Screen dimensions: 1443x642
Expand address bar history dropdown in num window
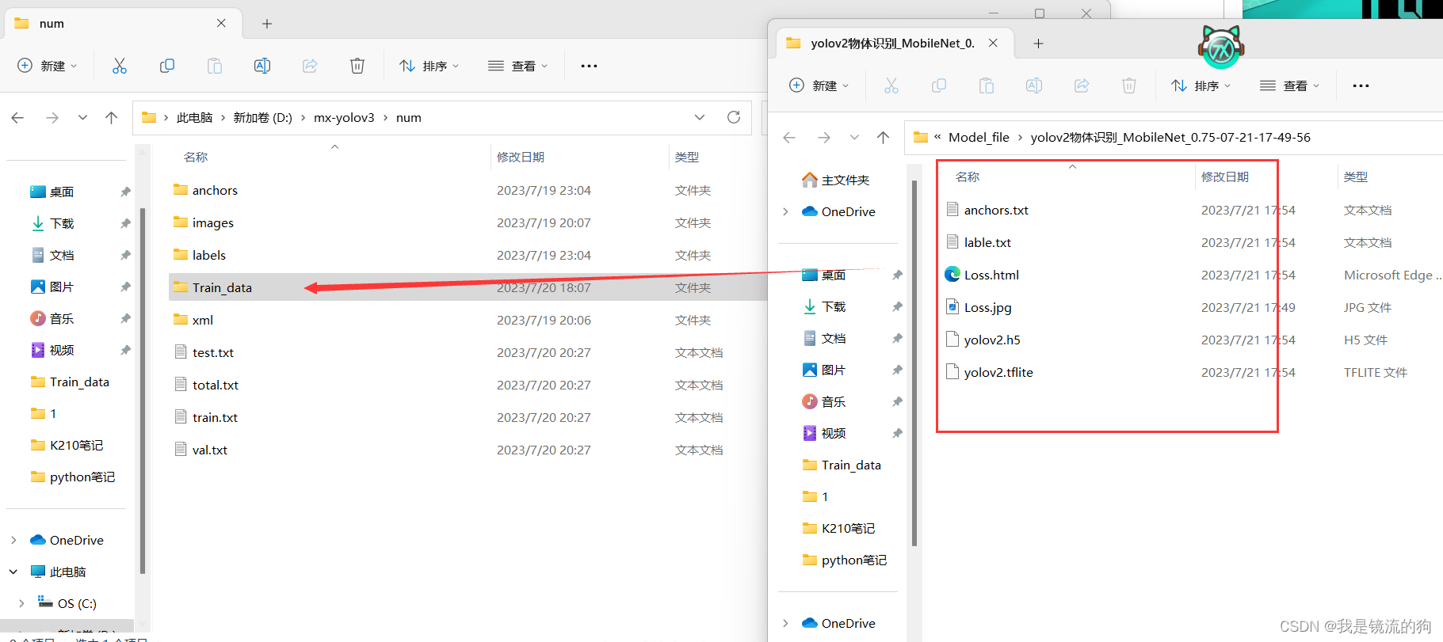(x=700, y=117)
